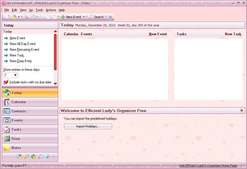Create a new blank document via New icon
Image resolution: width=247 pixels, height=169 pixels.
(7, 17)
